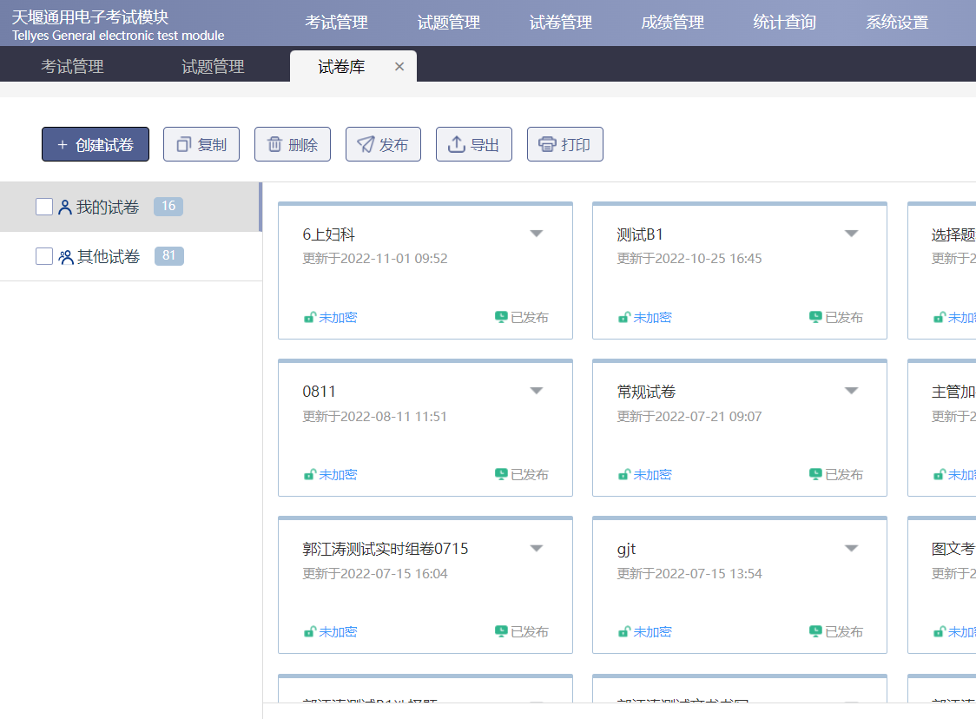This screenshot has width=976, height=719.
Task: Click the trash can delete icon
Action: point(274,145)
